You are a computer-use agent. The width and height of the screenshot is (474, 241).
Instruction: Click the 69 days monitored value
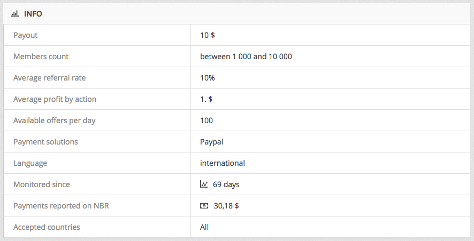(x=226, y=184)
